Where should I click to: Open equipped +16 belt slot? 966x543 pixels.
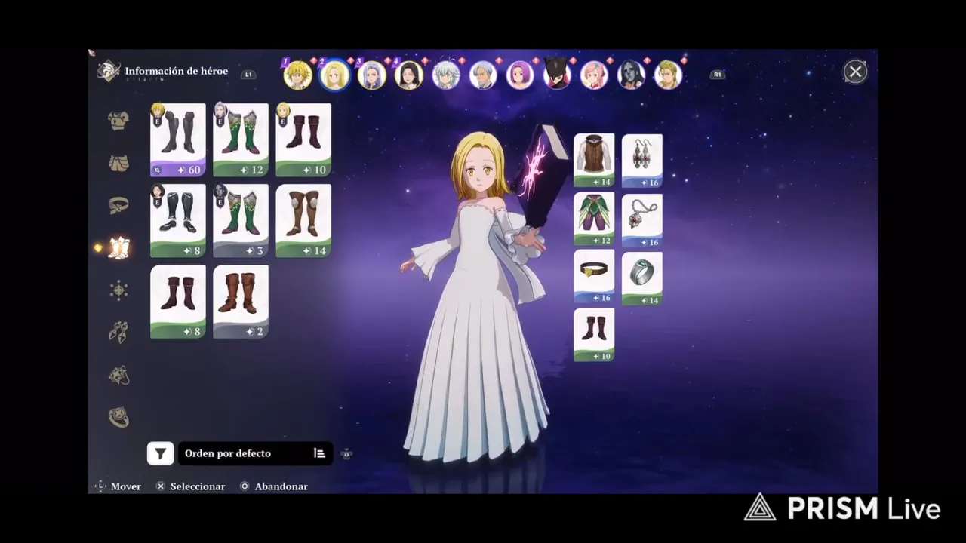594,278
